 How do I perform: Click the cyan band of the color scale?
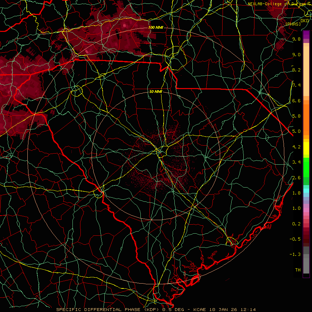[306, 191]
